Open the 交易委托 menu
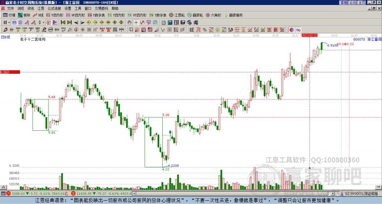This screenshot has width=382, height=204. point(101,9)
